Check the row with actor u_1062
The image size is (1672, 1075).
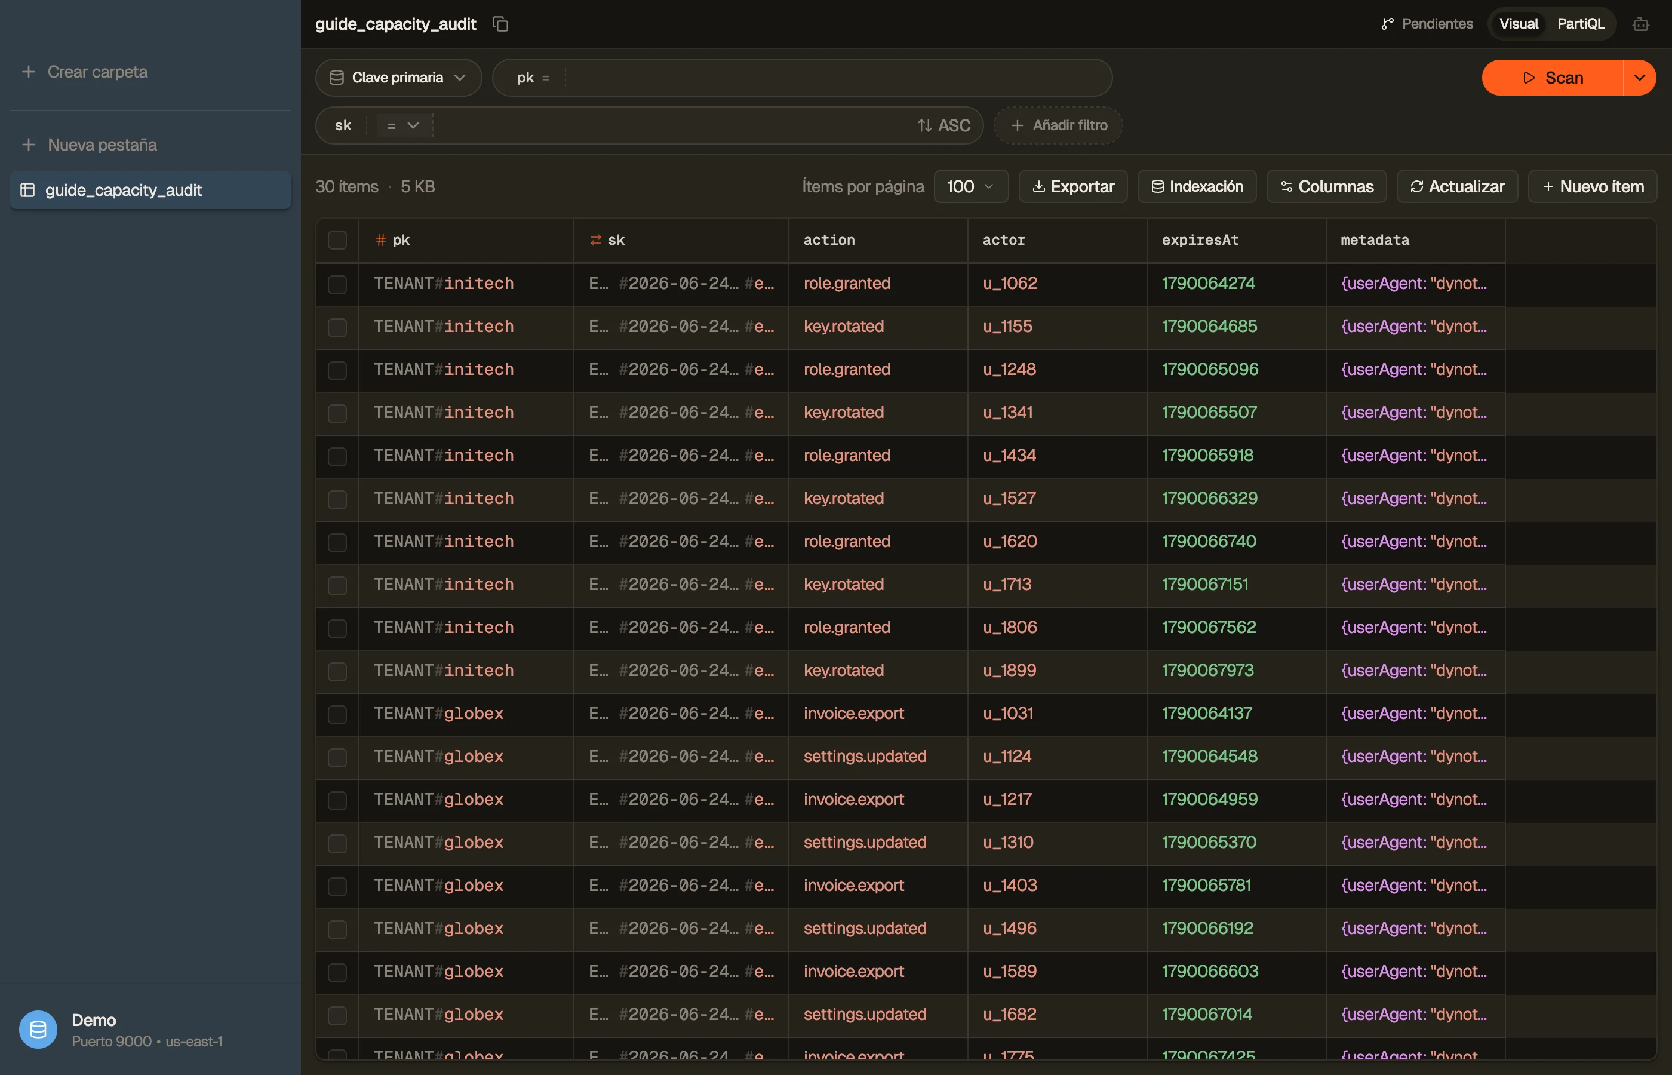[337, 284]
